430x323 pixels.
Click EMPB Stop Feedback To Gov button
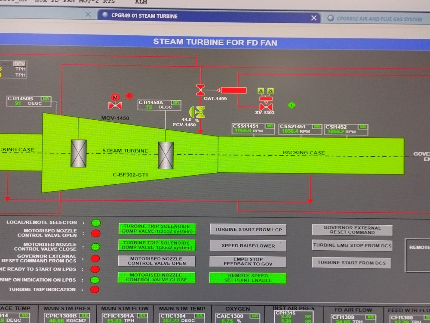(x=248, y=261)
